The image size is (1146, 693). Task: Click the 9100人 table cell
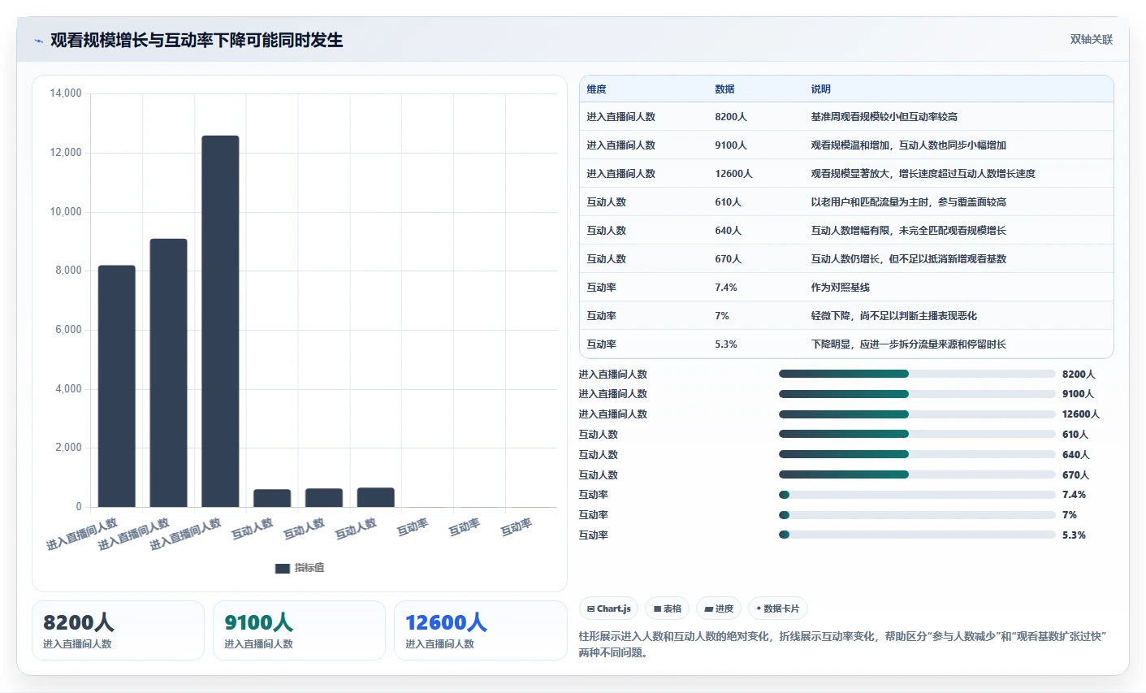(x=731, y=145)
